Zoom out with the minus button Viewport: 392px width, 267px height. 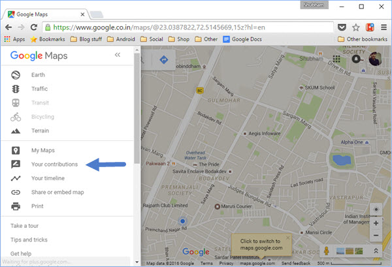[376, 235]
